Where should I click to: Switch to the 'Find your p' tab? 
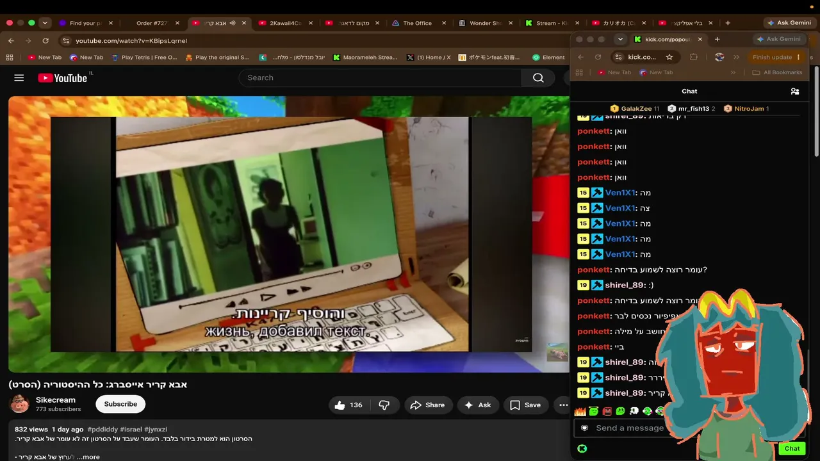click(x=85, y=23)
